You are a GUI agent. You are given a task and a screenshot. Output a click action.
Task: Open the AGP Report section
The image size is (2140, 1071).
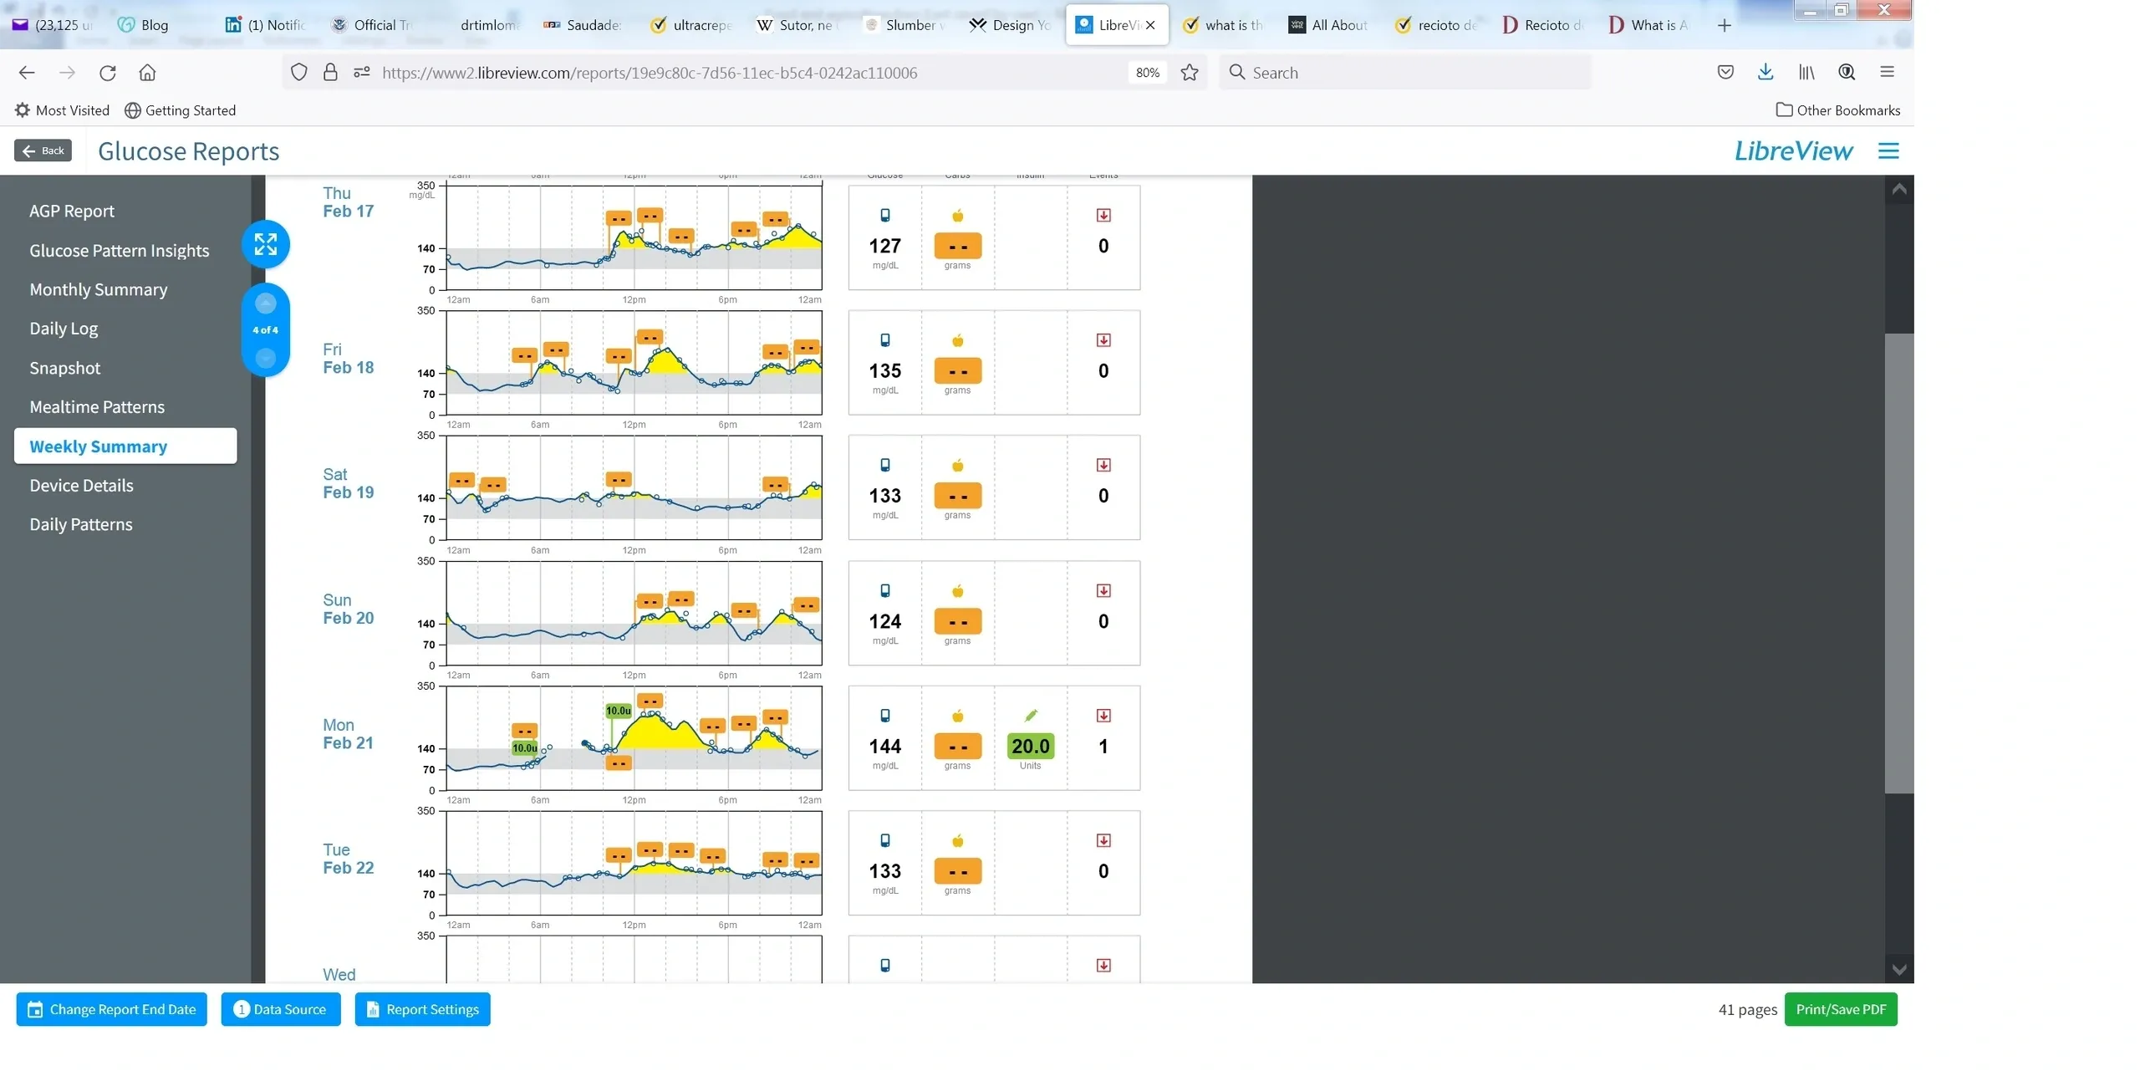72,212
